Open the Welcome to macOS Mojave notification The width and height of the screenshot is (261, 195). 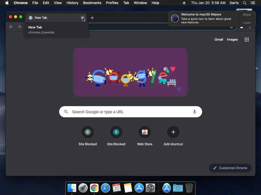(203, 18)
